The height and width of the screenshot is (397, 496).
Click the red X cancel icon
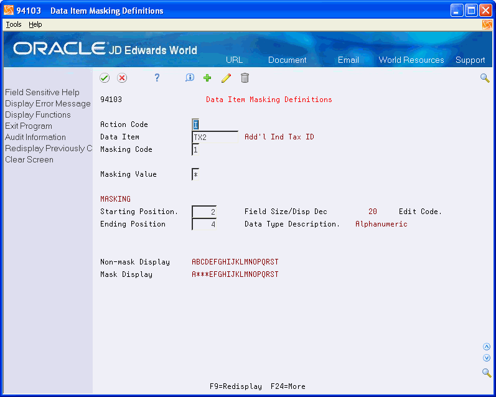pyautogui.click(x=122, y=78)
